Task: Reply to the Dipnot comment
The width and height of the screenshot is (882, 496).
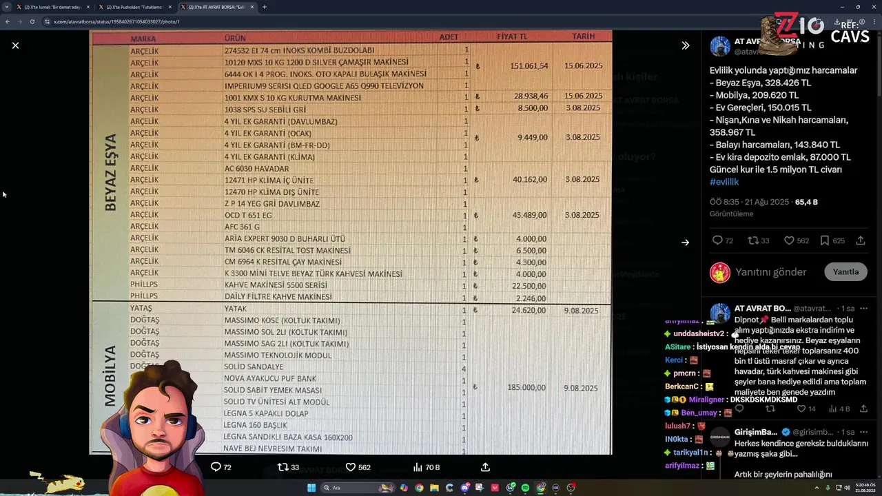Action: (x=739, y=409)
